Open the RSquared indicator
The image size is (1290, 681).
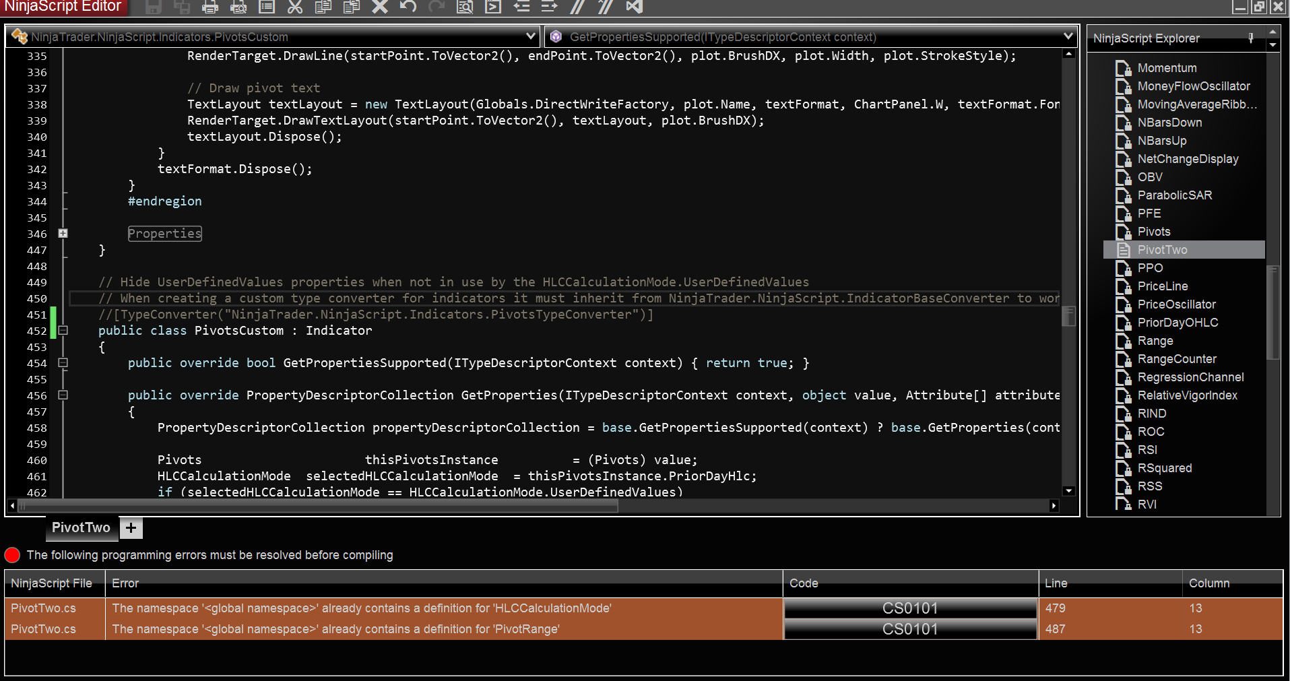pos(1165,468)
